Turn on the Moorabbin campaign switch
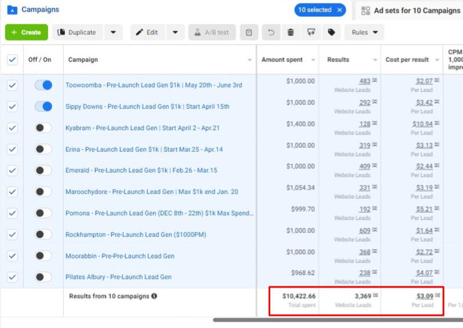This screenshot has height=328, width=463. click(x=44, y=256)
